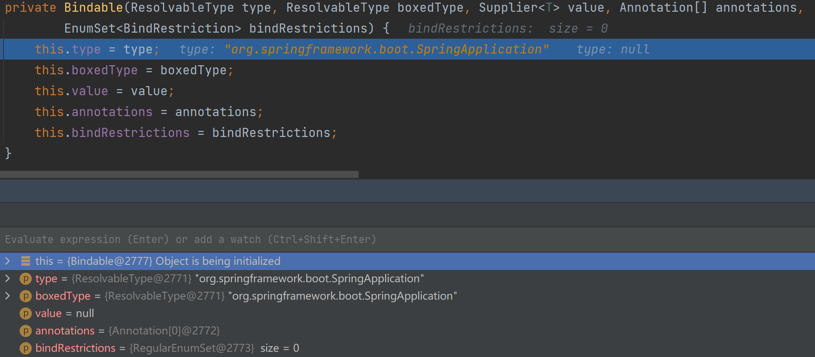The image size is (815, 357).
Task: Click the inline value "org.springframework.boot.SpringApplication"
Action: (x=386, y=49)
